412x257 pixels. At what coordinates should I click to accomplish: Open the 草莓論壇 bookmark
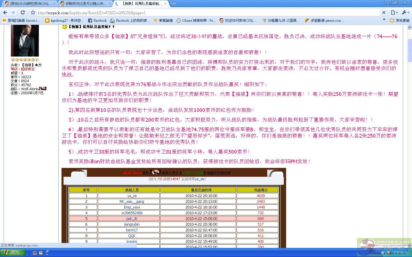pyautogui.click(x=163, y=21)
